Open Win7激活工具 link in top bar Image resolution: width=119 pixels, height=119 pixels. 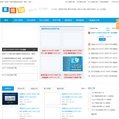tap(70, 2)
